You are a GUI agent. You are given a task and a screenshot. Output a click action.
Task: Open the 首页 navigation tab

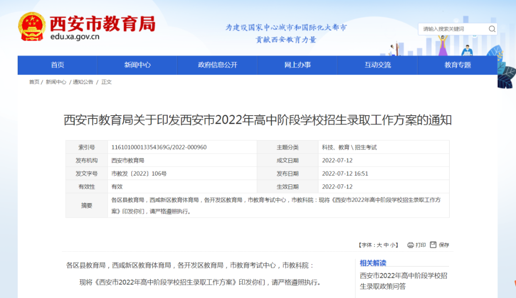click(57, 65)
